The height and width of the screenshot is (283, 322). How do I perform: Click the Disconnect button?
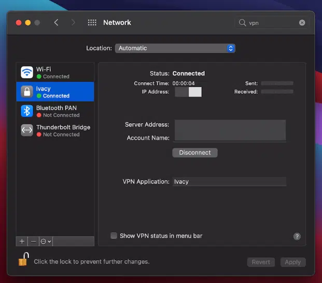point(194,153)
